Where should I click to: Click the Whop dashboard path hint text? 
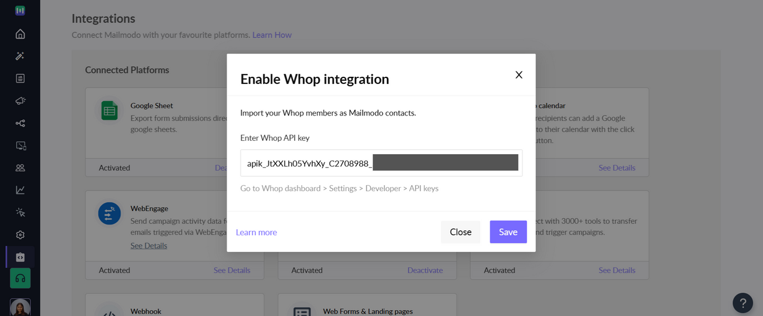[339, 188]
